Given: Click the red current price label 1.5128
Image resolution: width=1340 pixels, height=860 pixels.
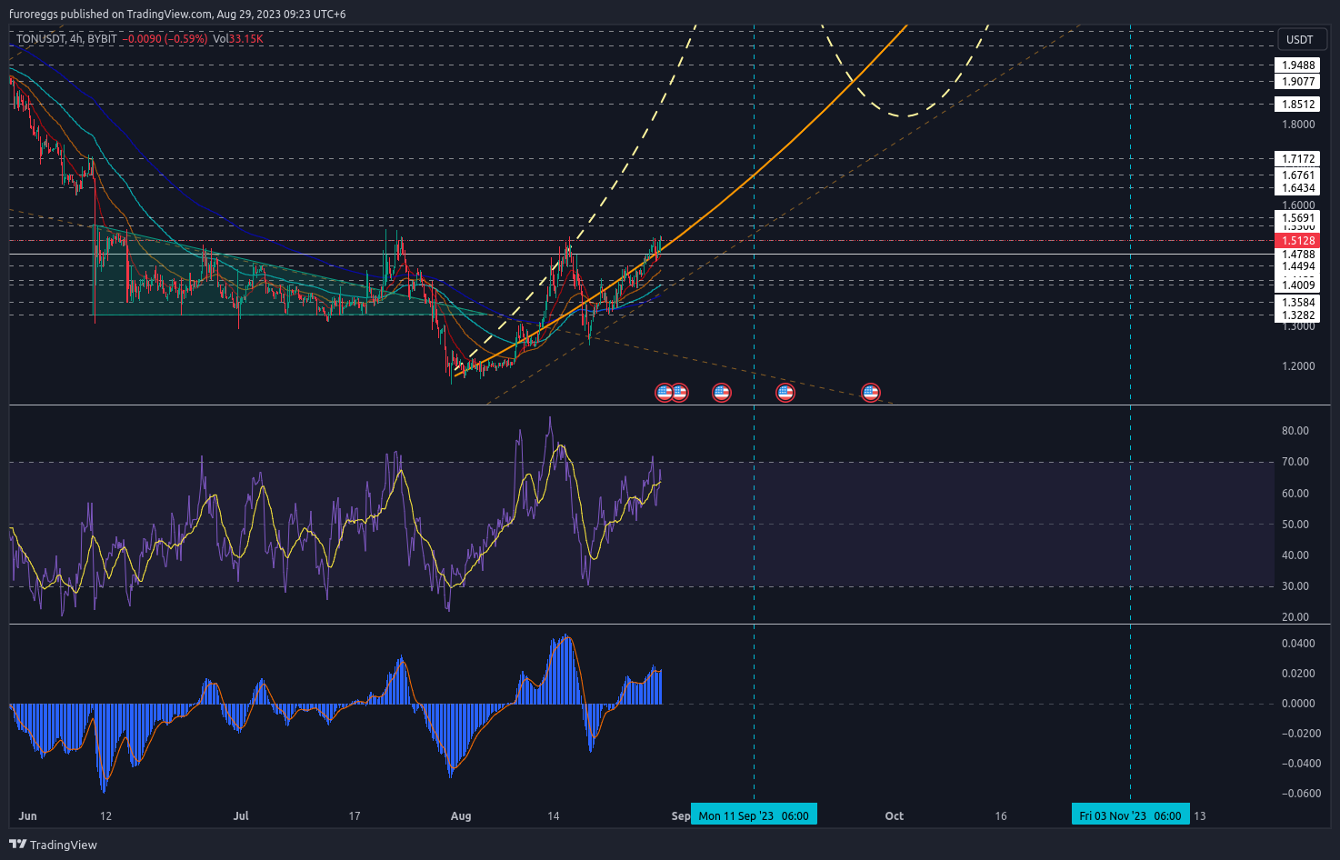Looking at the screenshot, I should 1299,241.
